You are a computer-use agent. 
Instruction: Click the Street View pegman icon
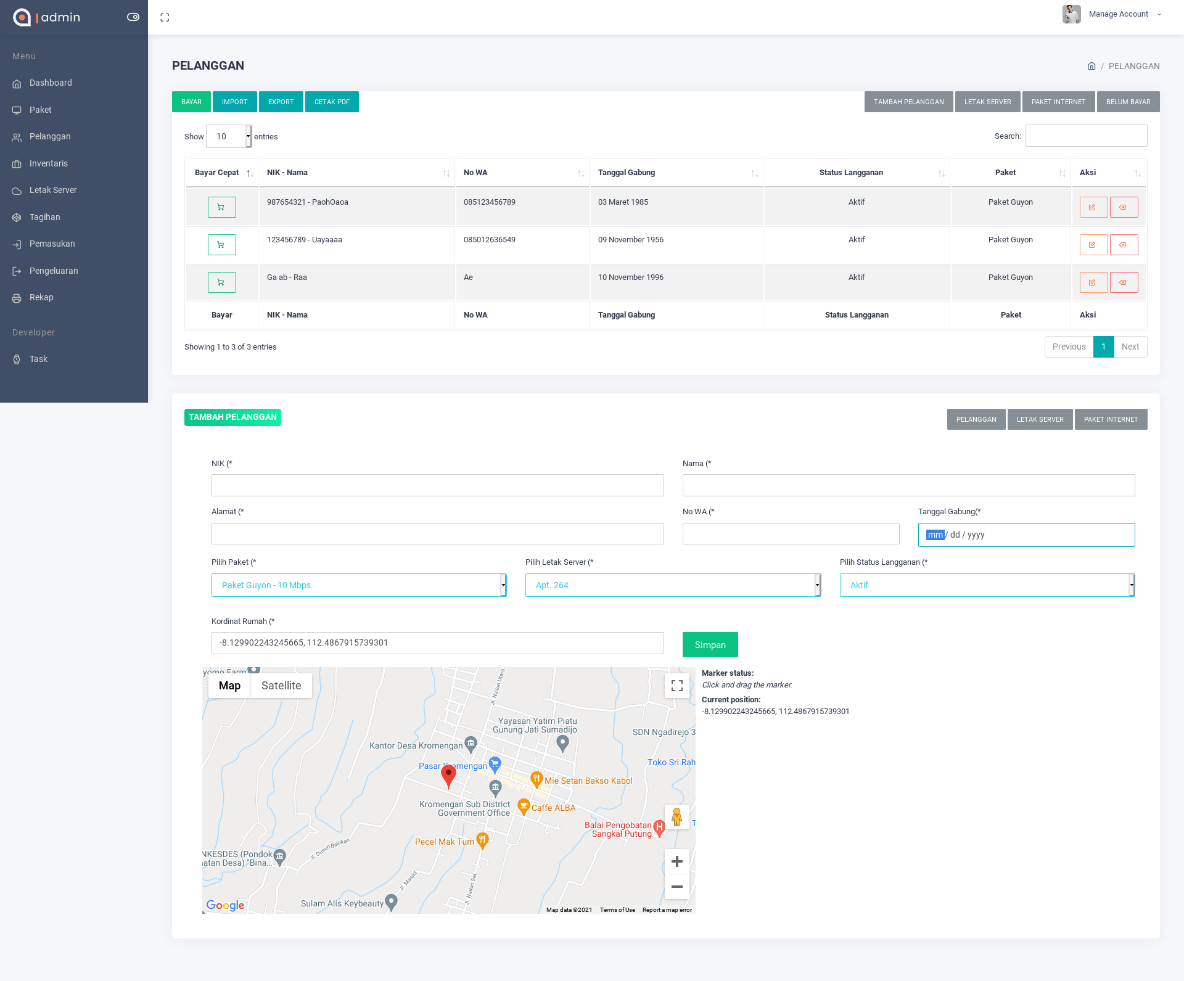tap(676, 817)
